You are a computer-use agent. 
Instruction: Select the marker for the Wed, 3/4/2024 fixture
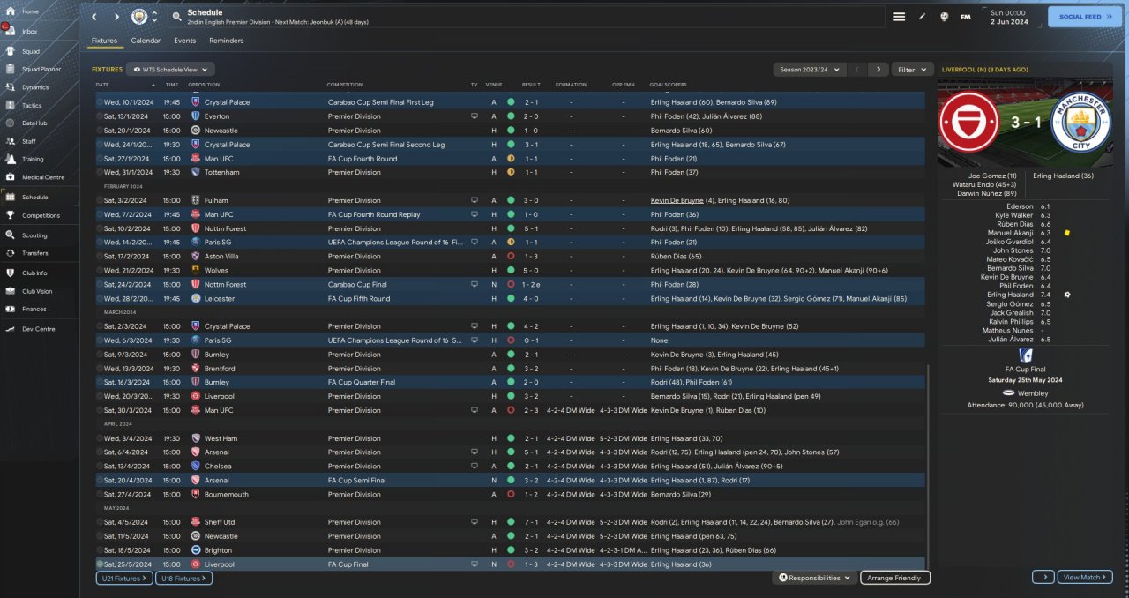click(x=100, y=438)
